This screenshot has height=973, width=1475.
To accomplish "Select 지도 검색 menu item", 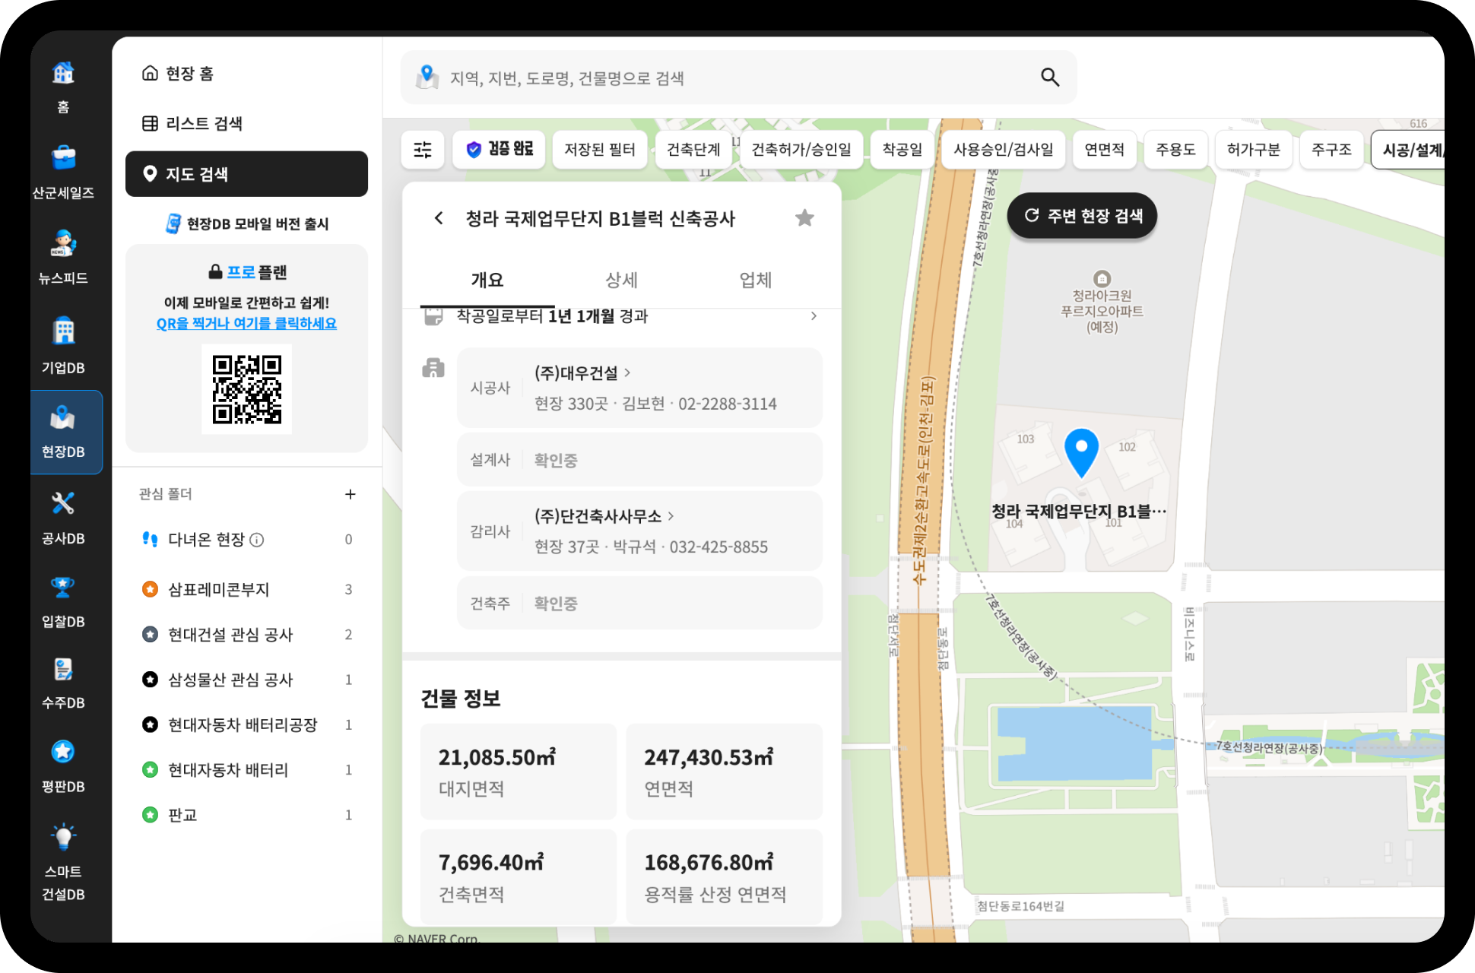I will (x=246, y=174).
